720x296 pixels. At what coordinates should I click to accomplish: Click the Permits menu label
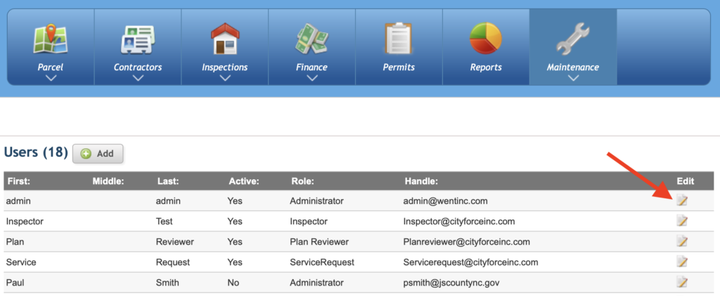(x=399, y=67)
